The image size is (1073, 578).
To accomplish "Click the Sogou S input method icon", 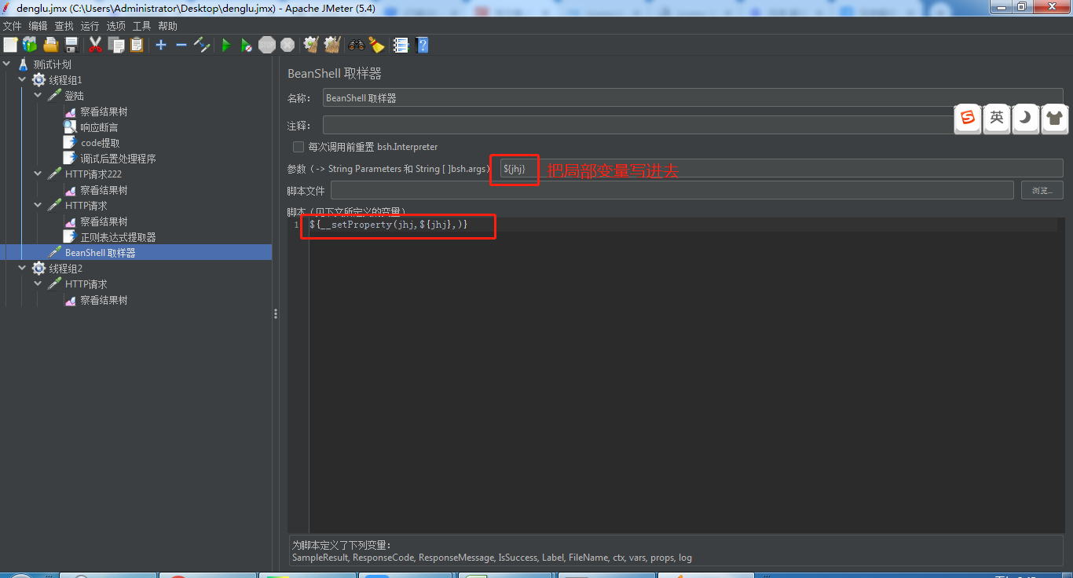I will tap(968, 119).
